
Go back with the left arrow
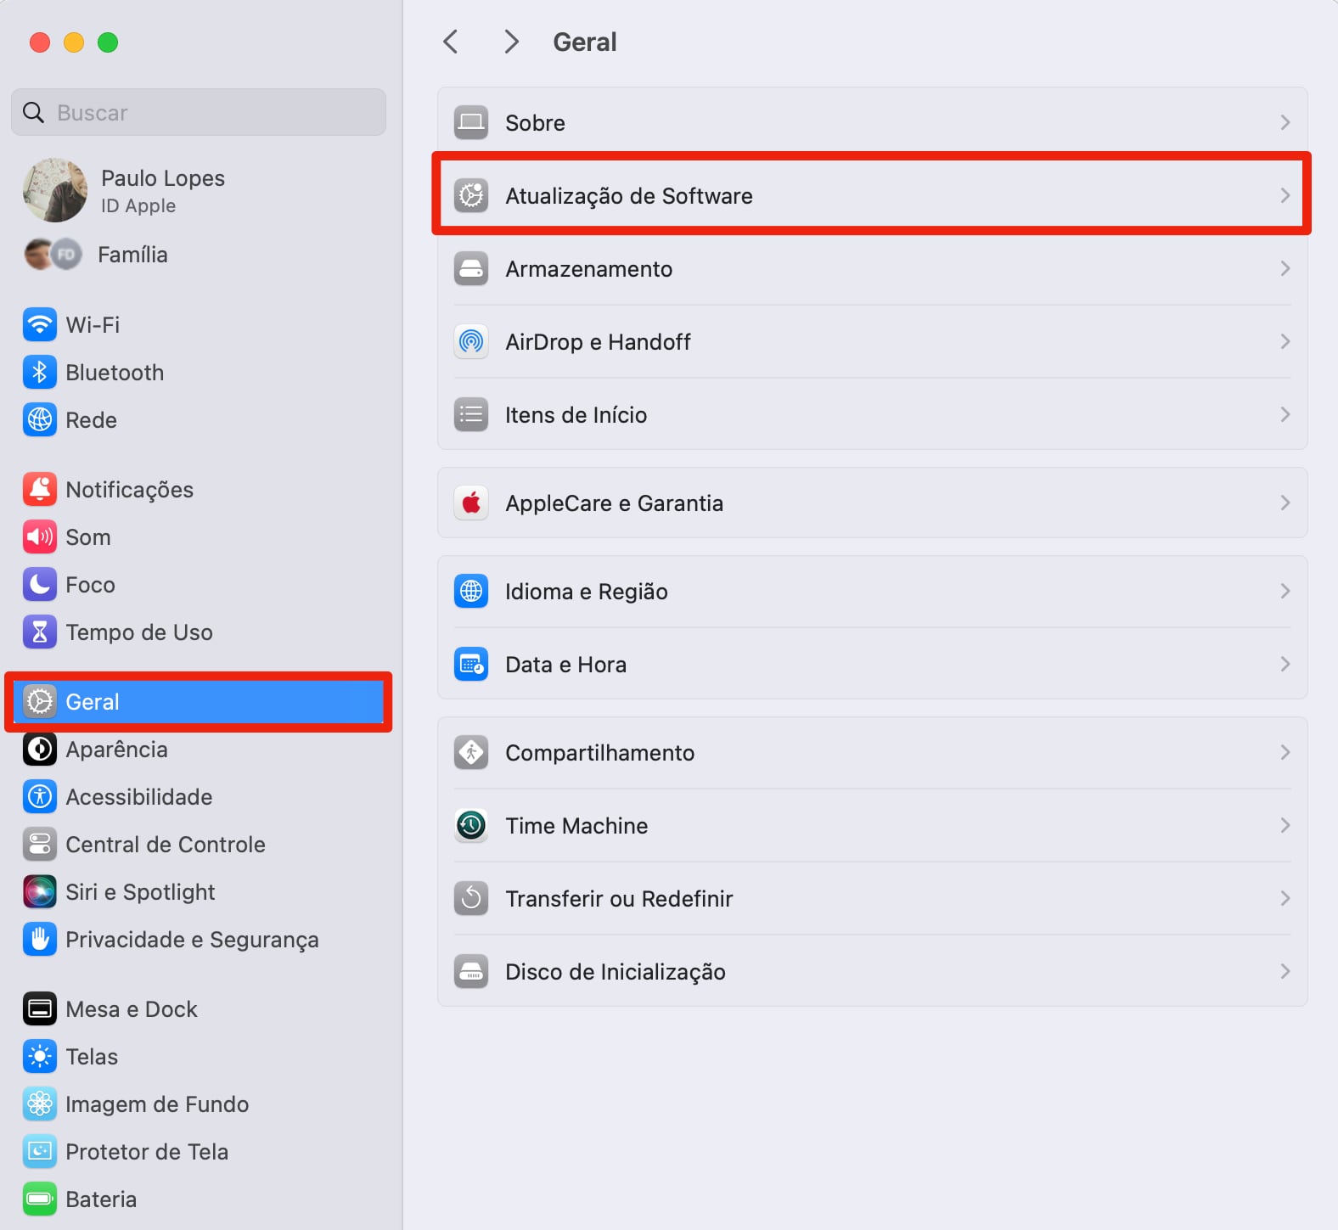(x=451, y=42)
